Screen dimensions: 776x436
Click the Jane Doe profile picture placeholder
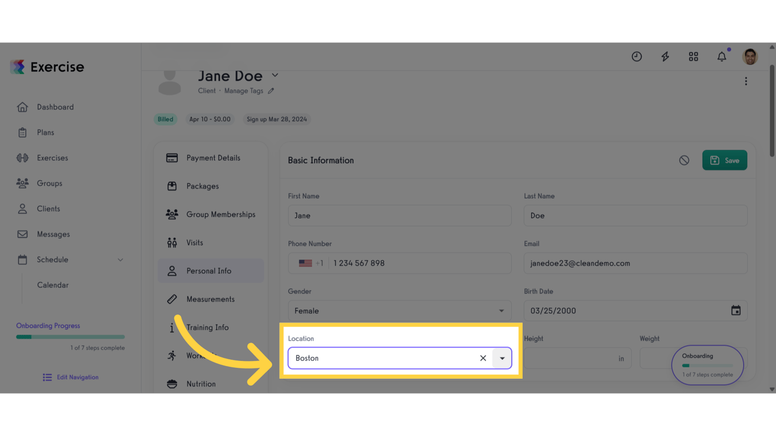coord(169,82)
